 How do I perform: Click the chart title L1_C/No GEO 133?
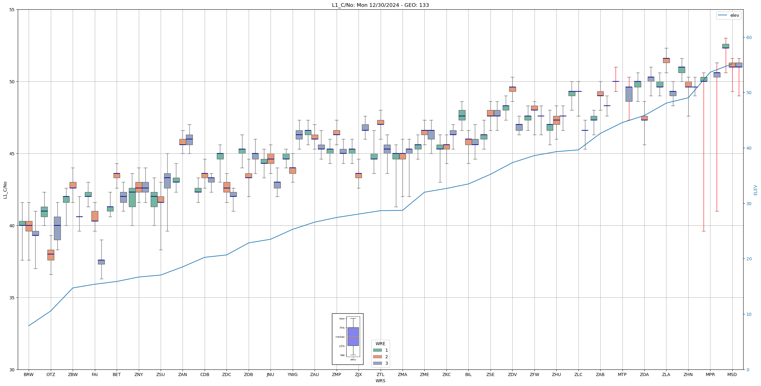[x=380, y=5]
